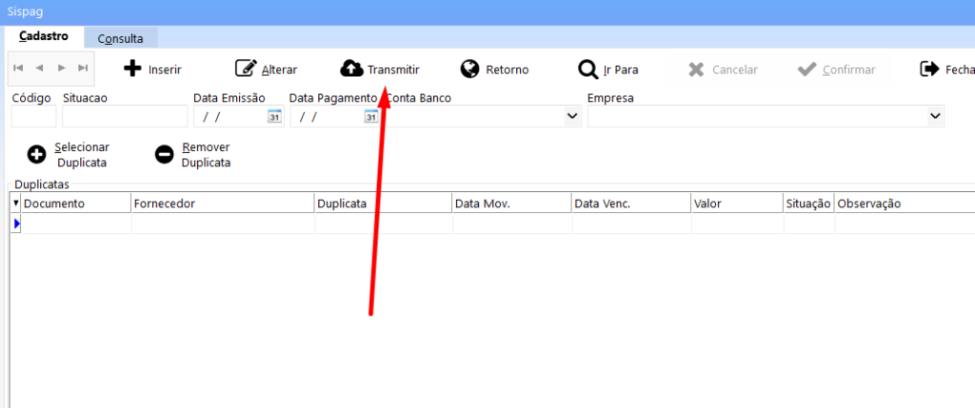
Task: Select the Cadastro tab
Action: point(43,38)
